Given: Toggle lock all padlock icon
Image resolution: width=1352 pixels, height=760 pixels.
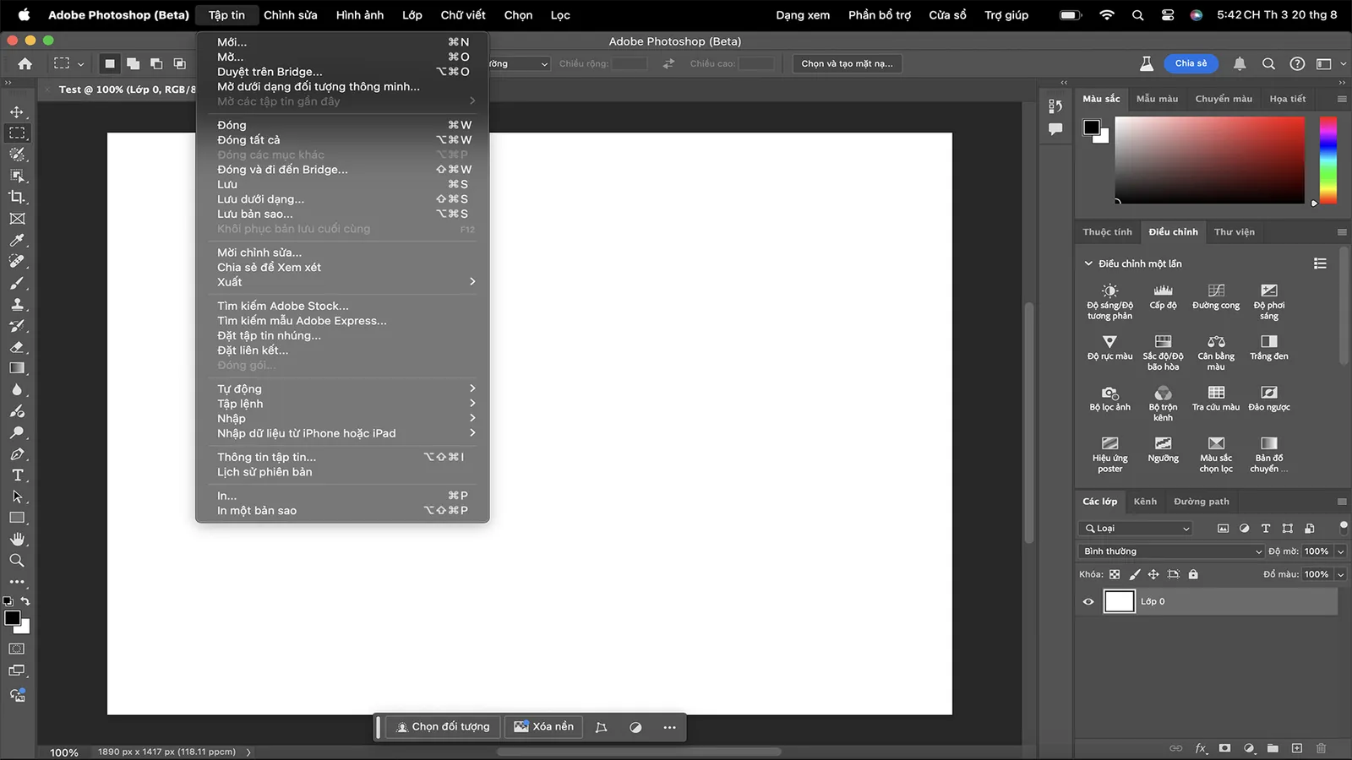Looking at the screenshot, I should (x=1193, y=574).
